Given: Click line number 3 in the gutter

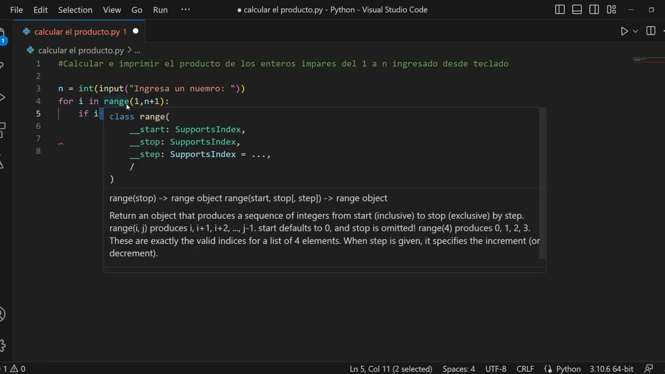Looking at the screenshot, I should 38,88.
